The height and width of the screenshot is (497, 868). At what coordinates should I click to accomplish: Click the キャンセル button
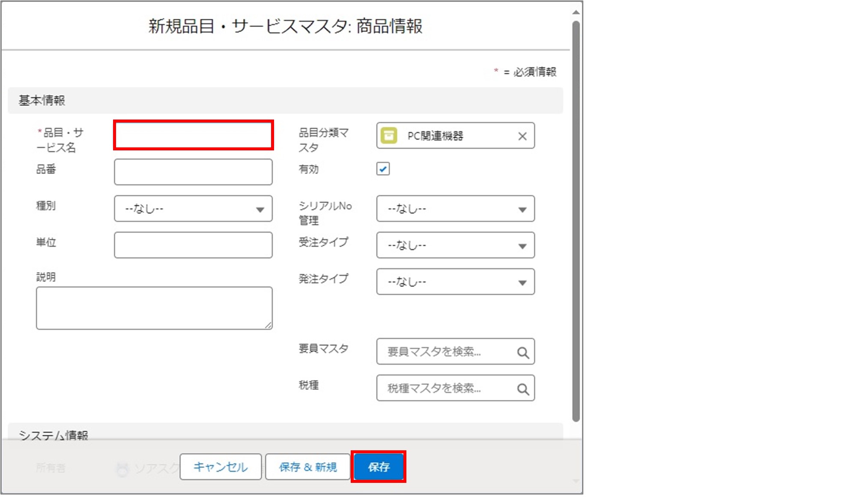click(221, 467)
